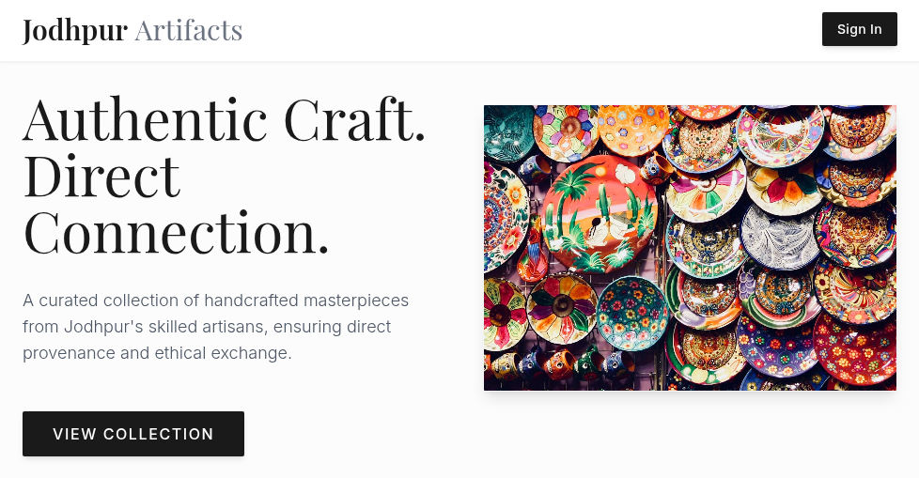Click the word "Connection." in the headline

click(x=177, y=232)
